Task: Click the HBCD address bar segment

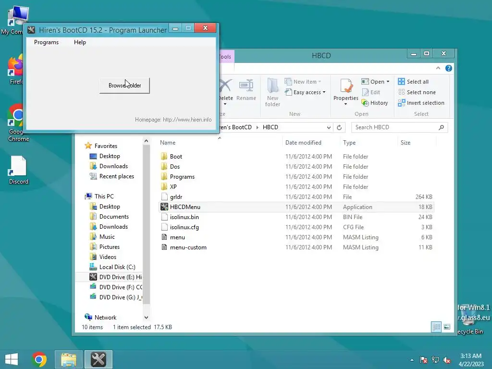Action: click(271, 127)
